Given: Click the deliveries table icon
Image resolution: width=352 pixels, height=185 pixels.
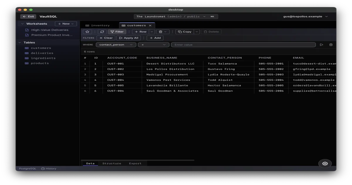Looking at the screenshot, I should tap(26, 53).
